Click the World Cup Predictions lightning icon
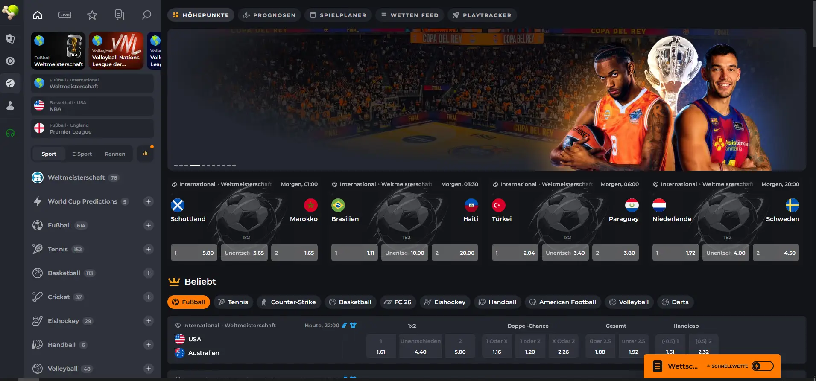Image resolution: width=816 pixels, height=381 pixels. (38, 201)
